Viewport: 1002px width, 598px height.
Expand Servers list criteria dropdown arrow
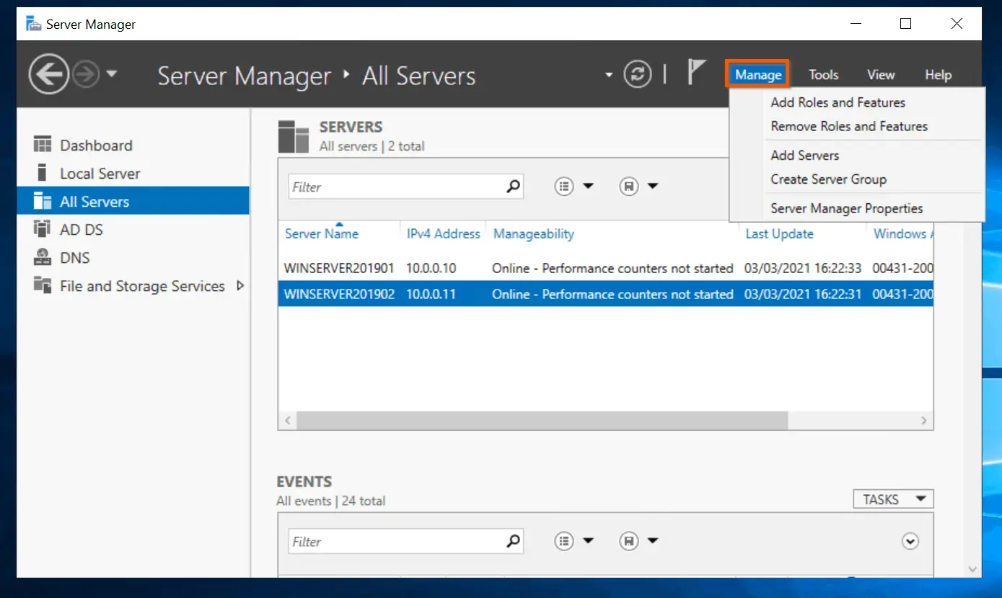click(x=588, y=186)
